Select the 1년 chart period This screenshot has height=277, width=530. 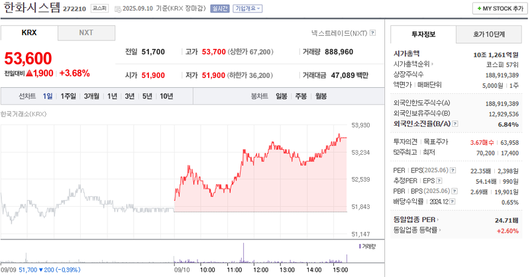tap(112, 96)
